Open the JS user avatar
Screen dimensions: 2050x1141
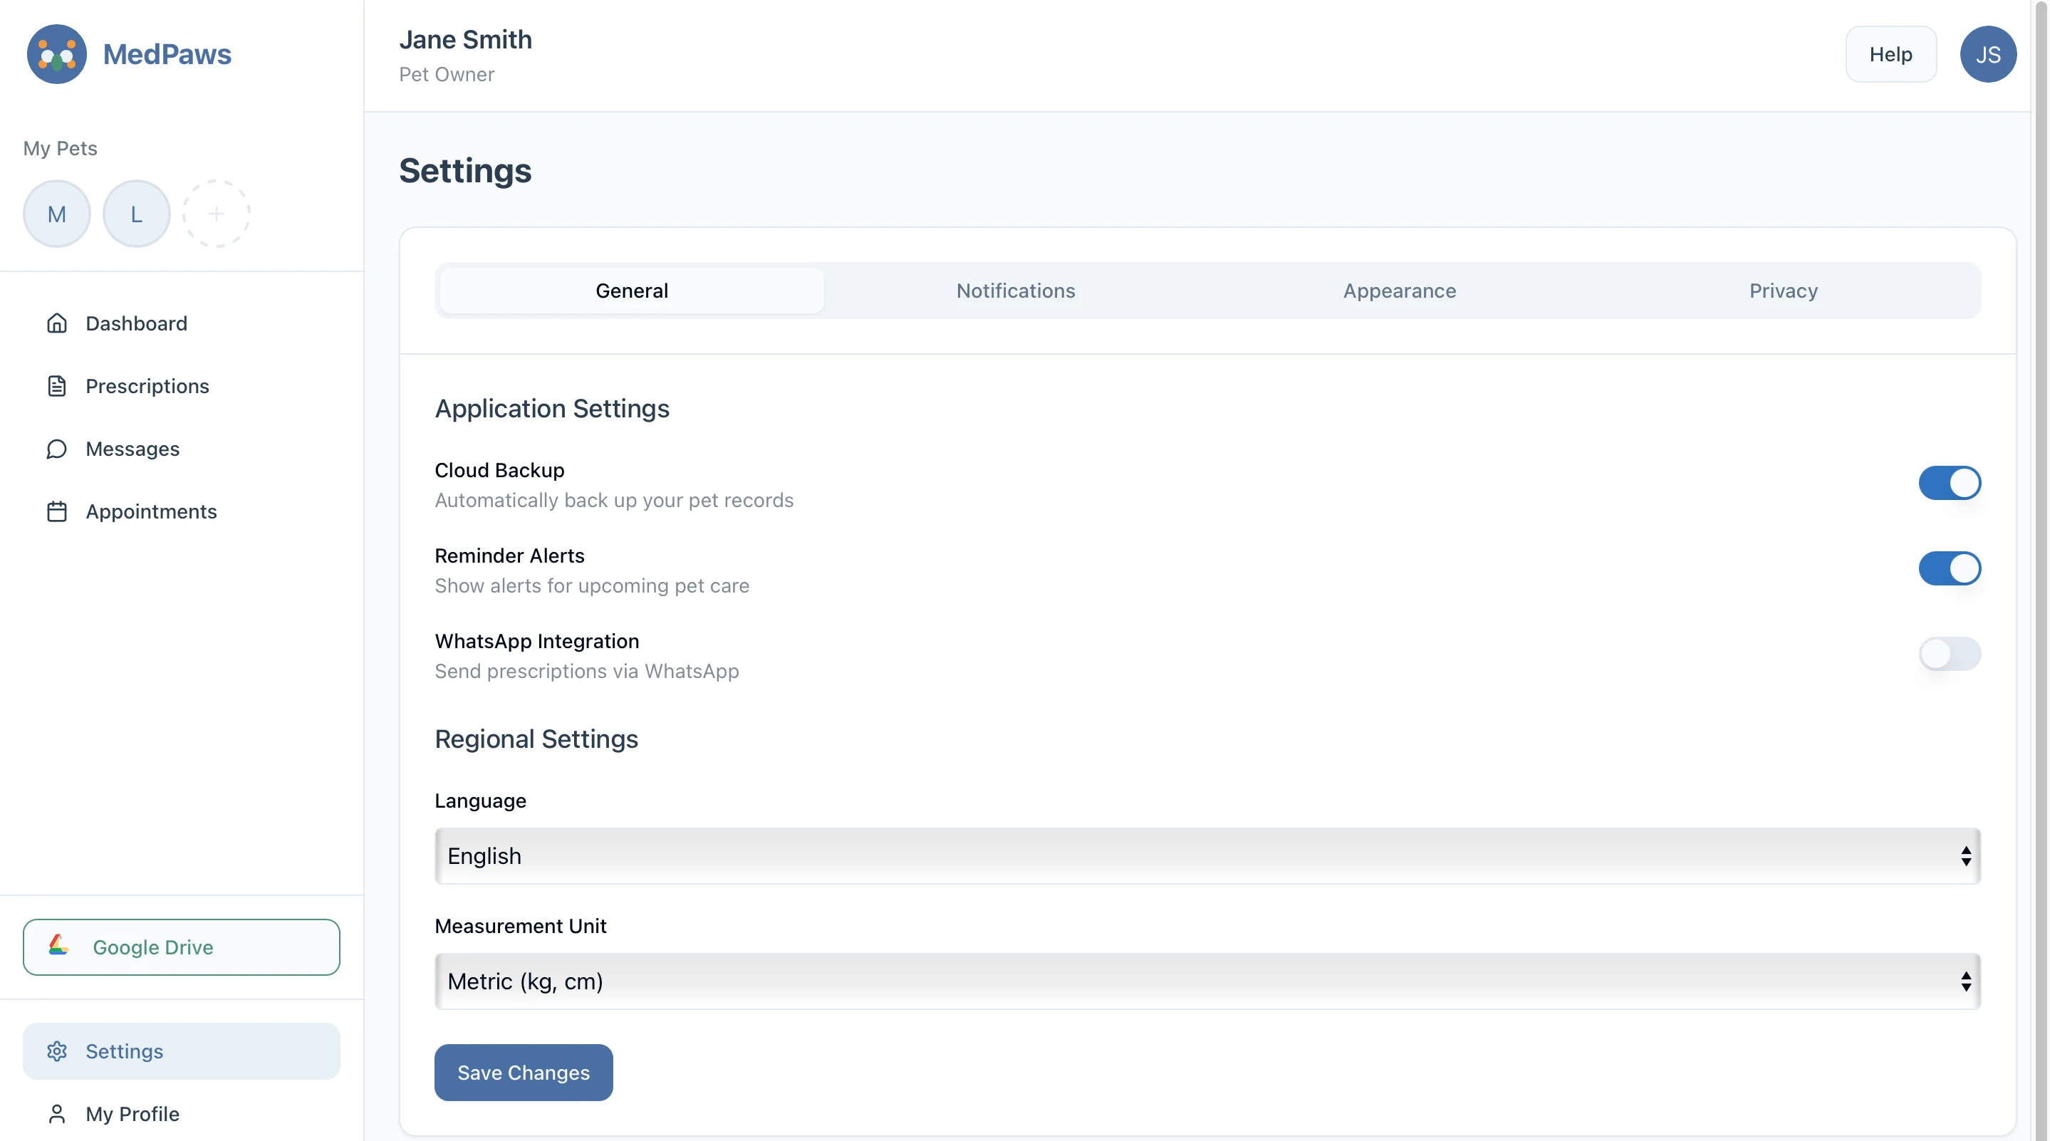(x=1987, y=54)
